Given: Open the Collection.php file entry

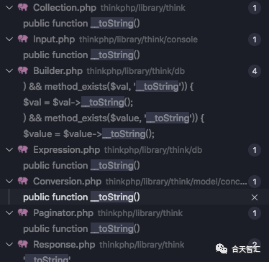Looking at the screenshot, I should [x=65, y=8].
